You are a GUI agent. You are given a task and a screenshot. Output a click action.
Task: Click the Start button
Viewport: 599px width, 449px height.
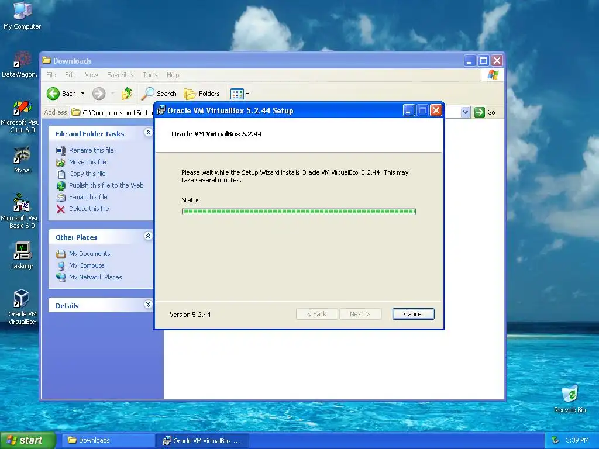[27, 441]
